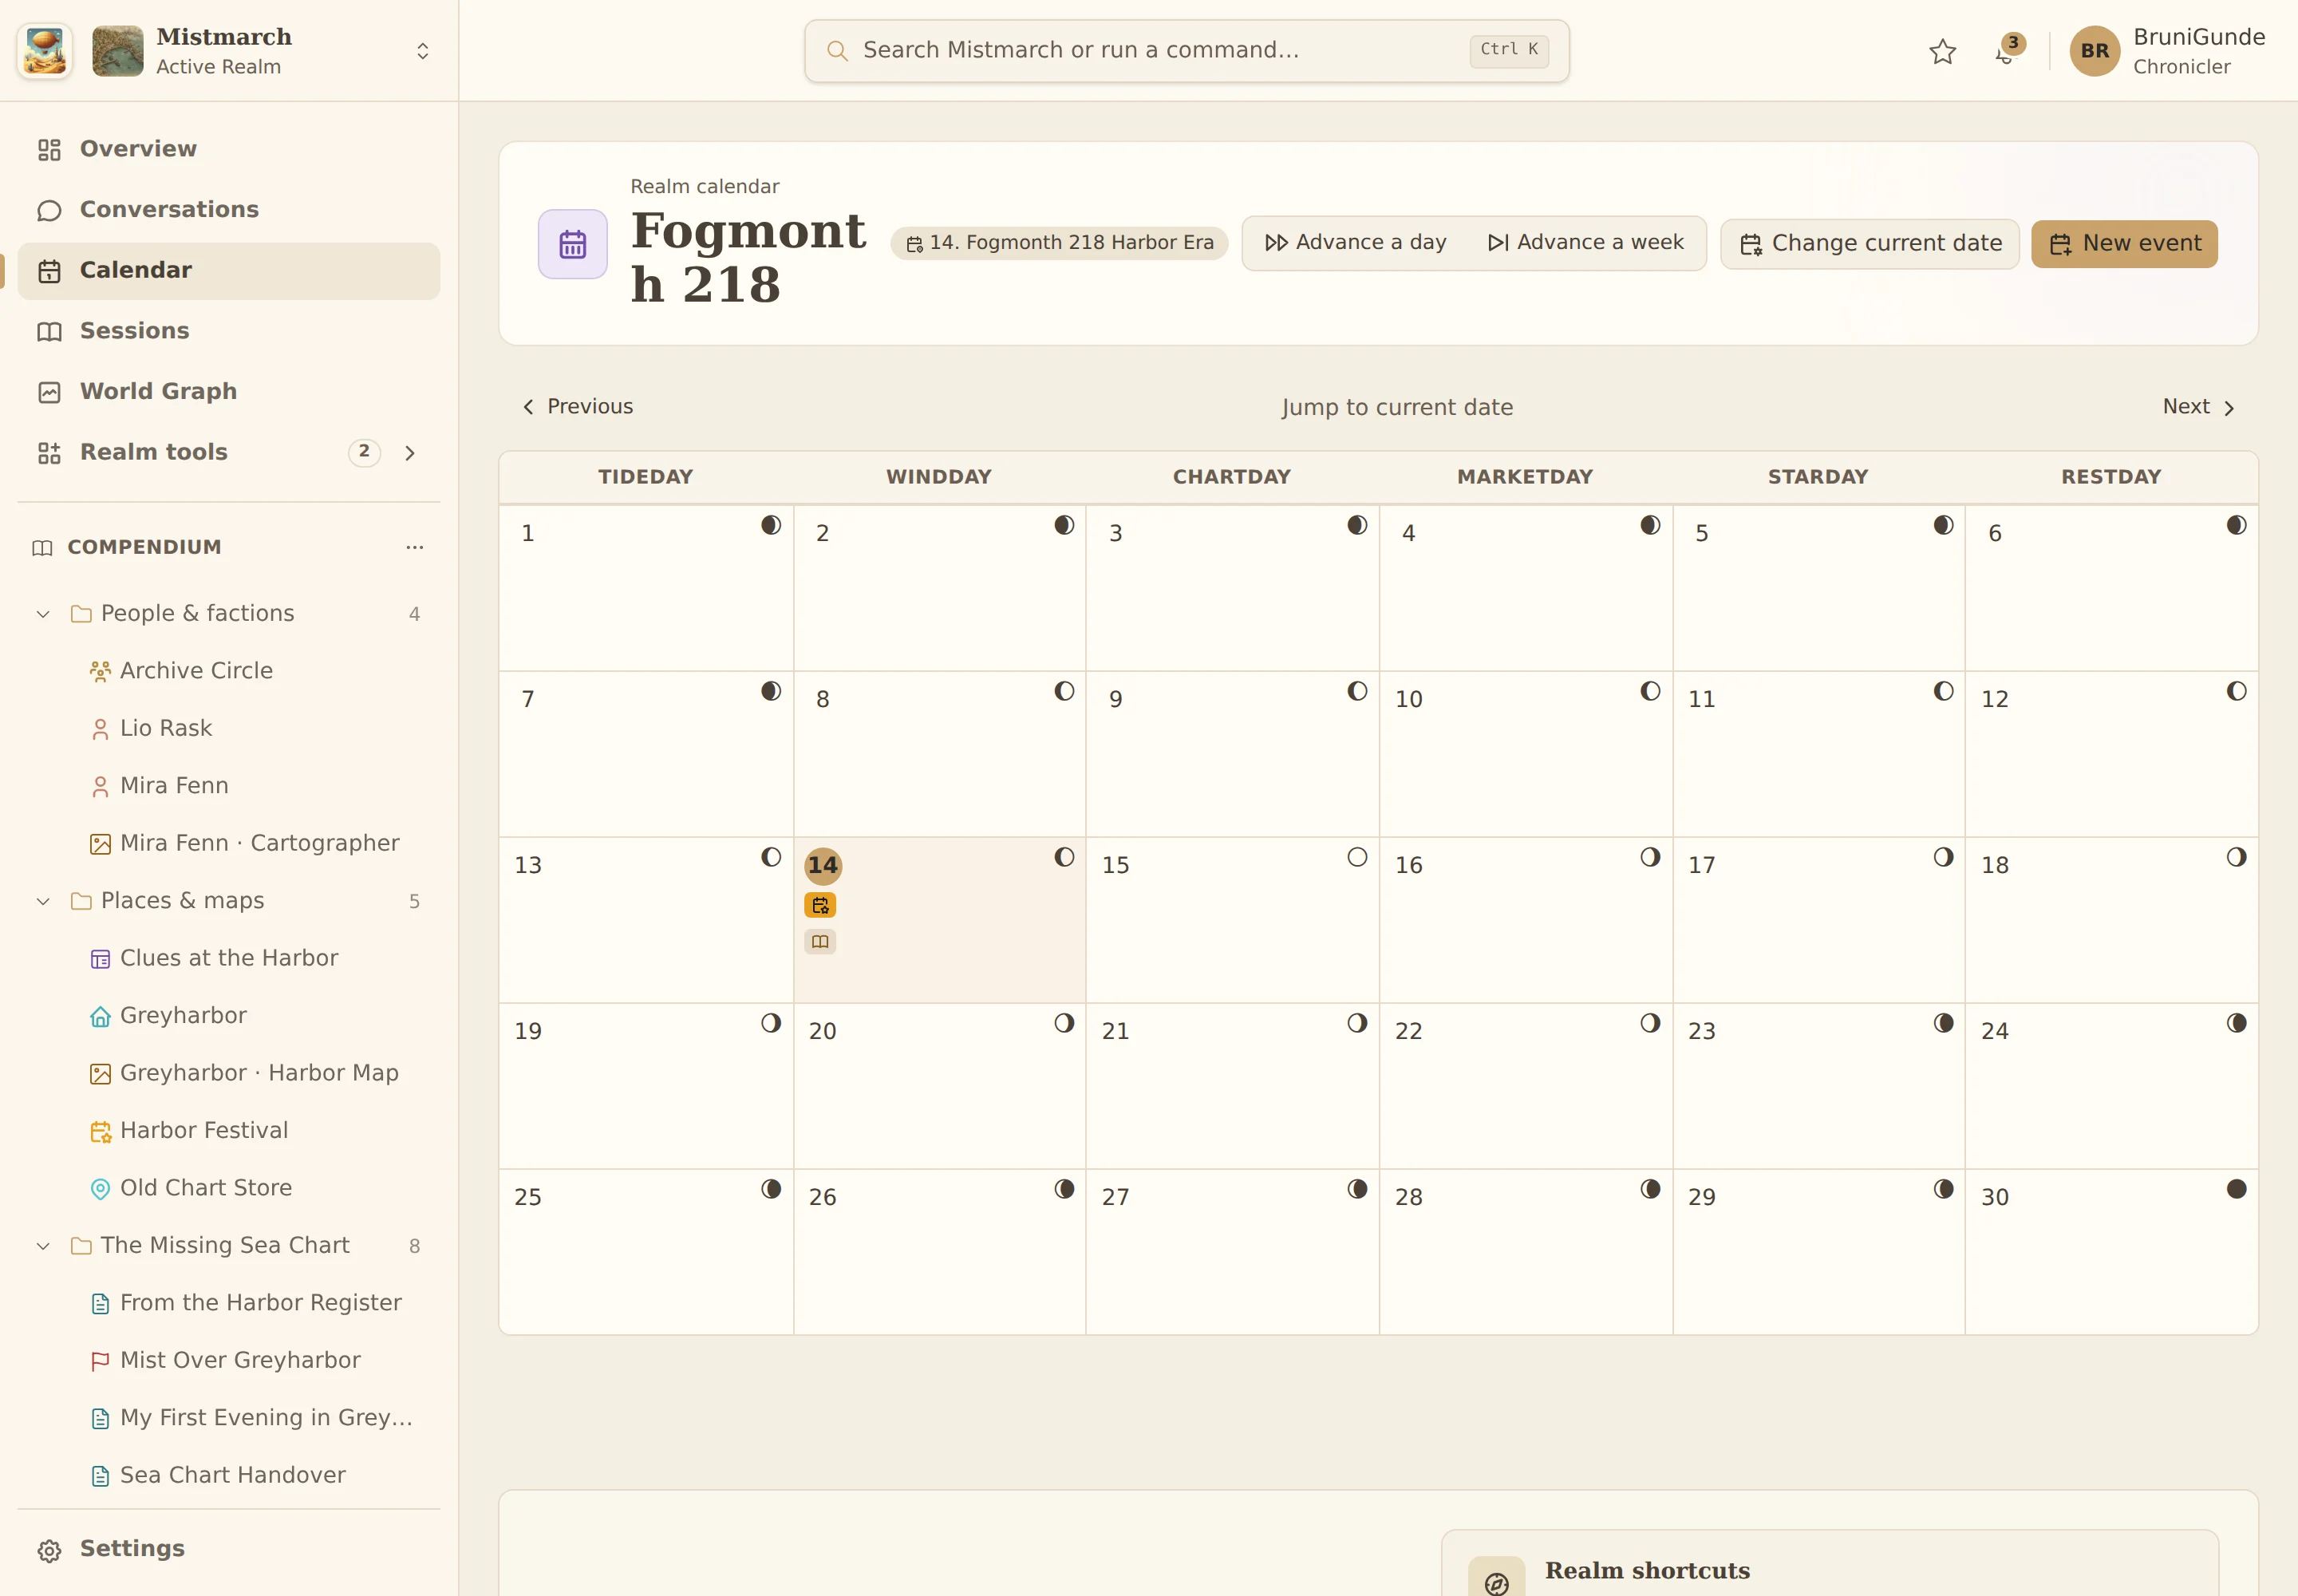Select Calendar in sidebar
This screenshot has width=2298, height=1596.
pyautogui.click(x=229, y=271)
